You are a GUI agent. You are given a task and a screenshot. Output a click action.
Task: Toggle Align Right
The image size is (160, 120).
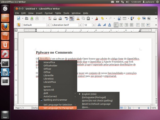coord(126,25)
